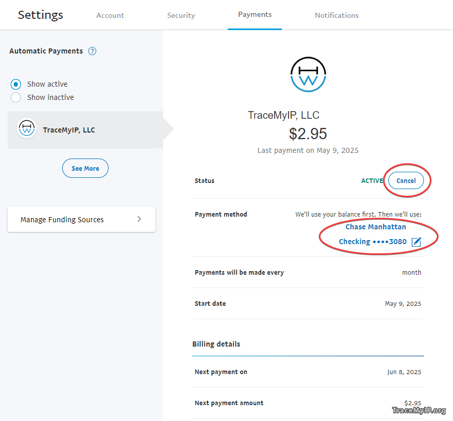Click the Automatic Payments sidebar heading
This screenshot has width=453, height=421.
tap(46, 51)
